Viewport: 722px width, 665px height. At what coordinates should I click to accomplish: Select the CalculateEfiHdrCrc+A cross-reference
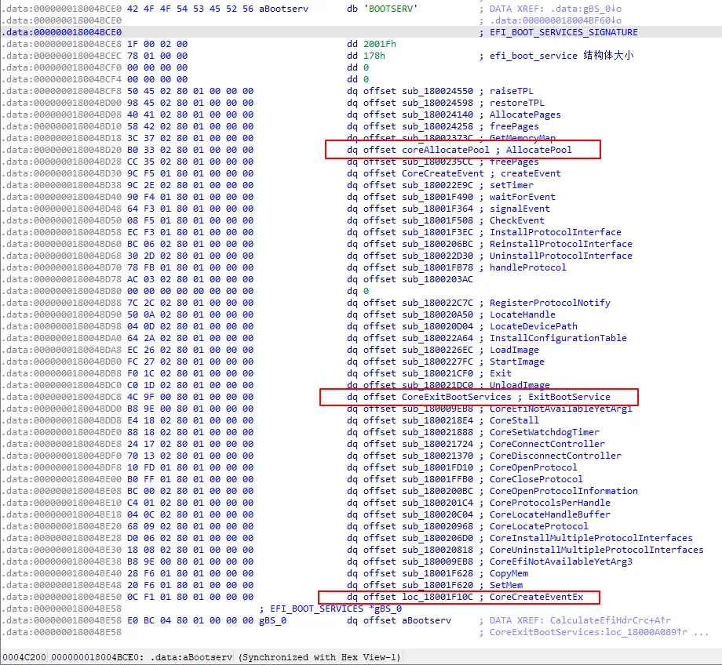click(x=611, y=620)
